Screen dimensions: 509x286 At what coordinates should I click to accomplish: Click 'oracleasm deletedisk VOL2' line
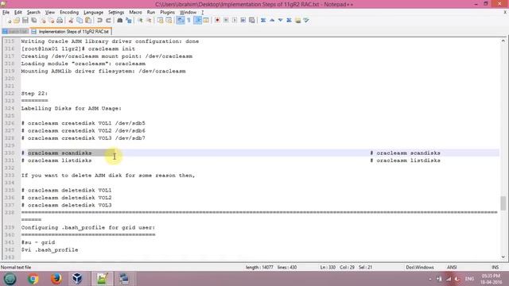tap(66, 198)
